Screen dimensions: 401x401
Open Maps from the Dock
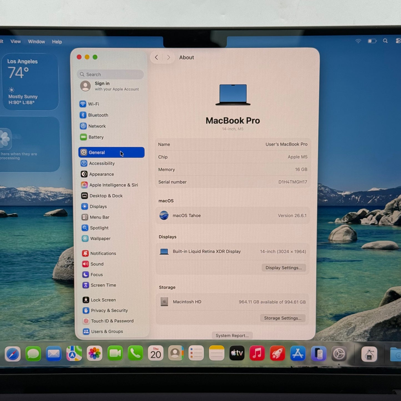click(x=74, y=354)
